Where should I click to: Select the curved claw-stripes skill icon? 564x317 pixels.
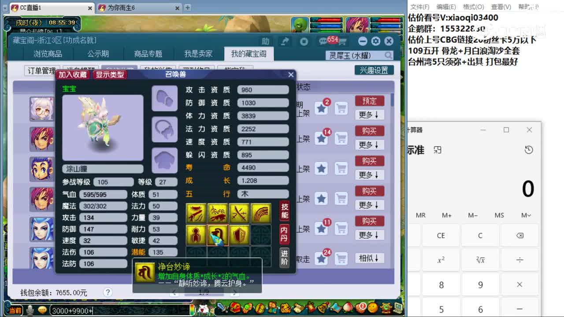261,214
